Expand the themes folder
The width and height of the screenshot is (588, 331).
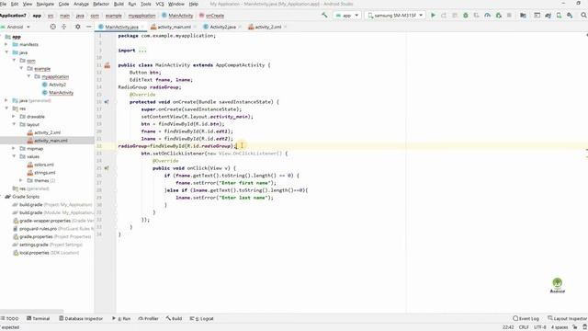(21, 180)
